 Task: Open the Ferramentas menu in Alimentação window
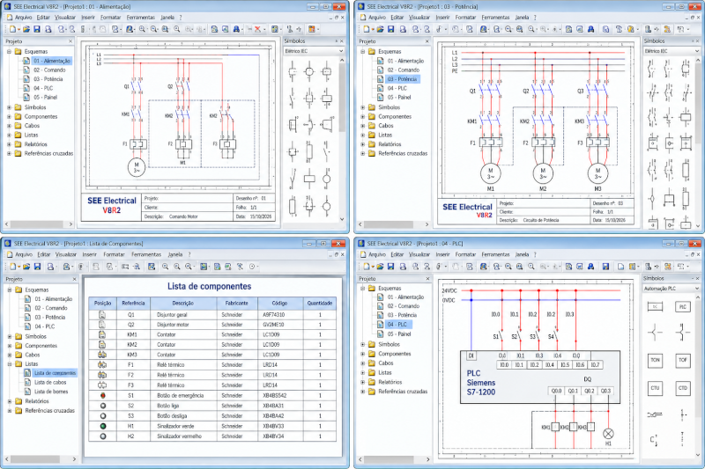pos(140,17)
